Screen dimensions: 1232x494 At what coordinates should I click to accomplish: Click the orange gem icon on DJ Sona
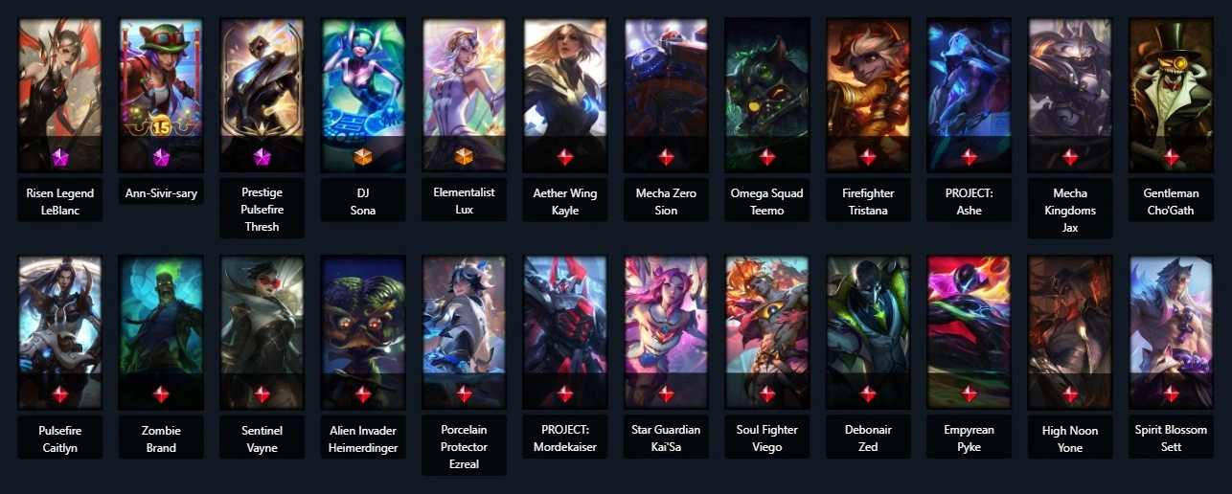(363, 156)
